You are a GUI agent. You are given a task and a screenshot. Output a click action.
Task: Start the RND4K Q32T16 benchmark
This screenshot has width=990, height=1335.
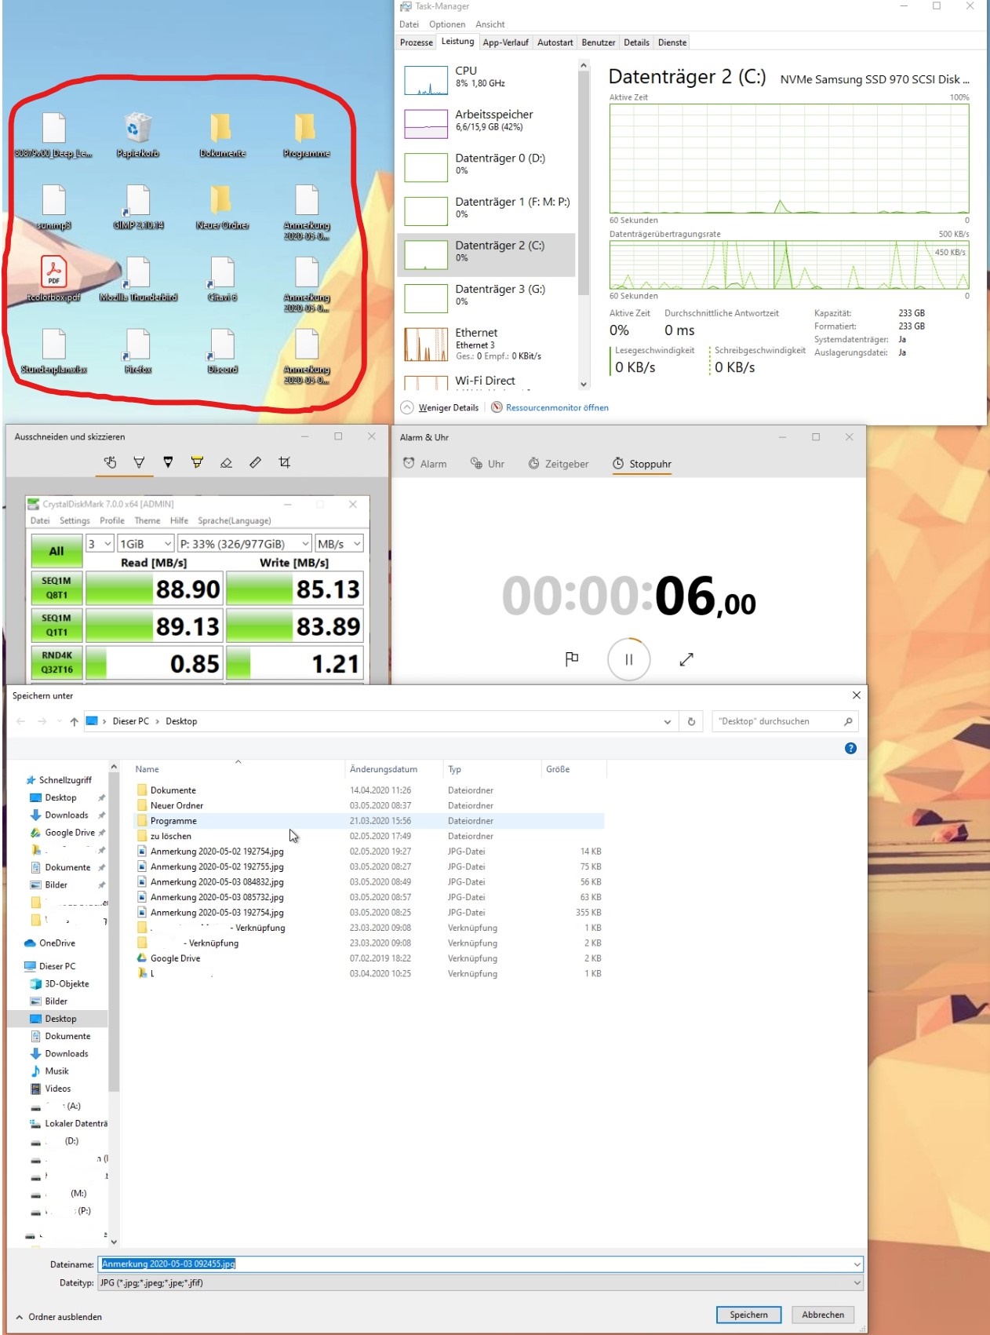pyautogui.click(x=56, y=662)
